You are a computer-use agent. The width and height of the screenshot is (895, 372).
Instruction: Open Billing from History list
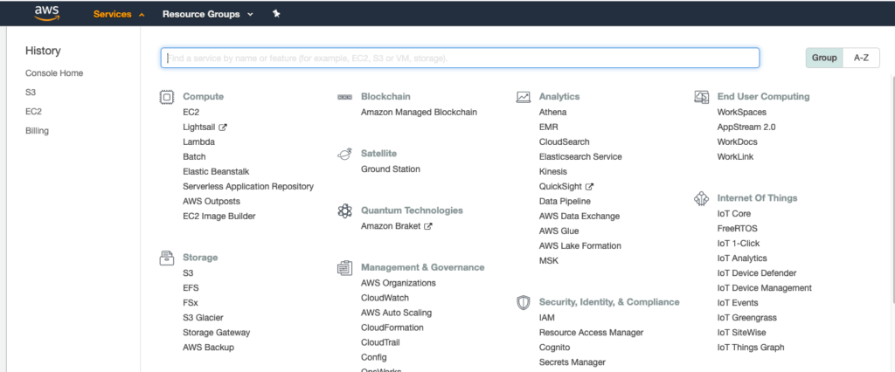(37, 131)
